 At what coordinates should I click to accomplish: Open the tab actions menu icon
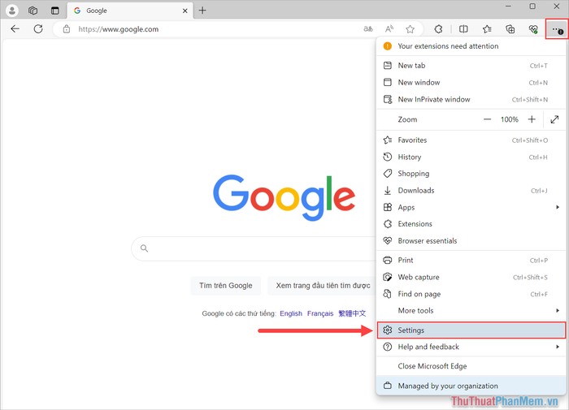[x=54, y=11]
